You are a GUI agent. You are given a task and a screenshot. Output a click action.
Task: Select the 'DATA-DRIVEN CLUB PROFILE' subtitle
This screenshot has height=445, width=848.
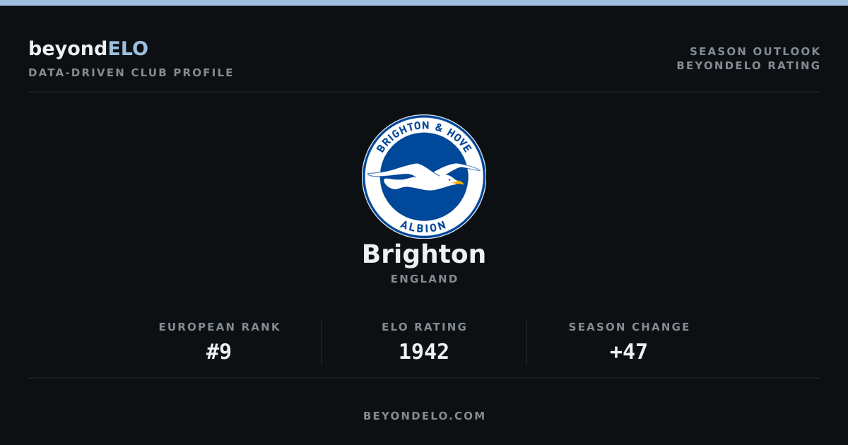131,73
